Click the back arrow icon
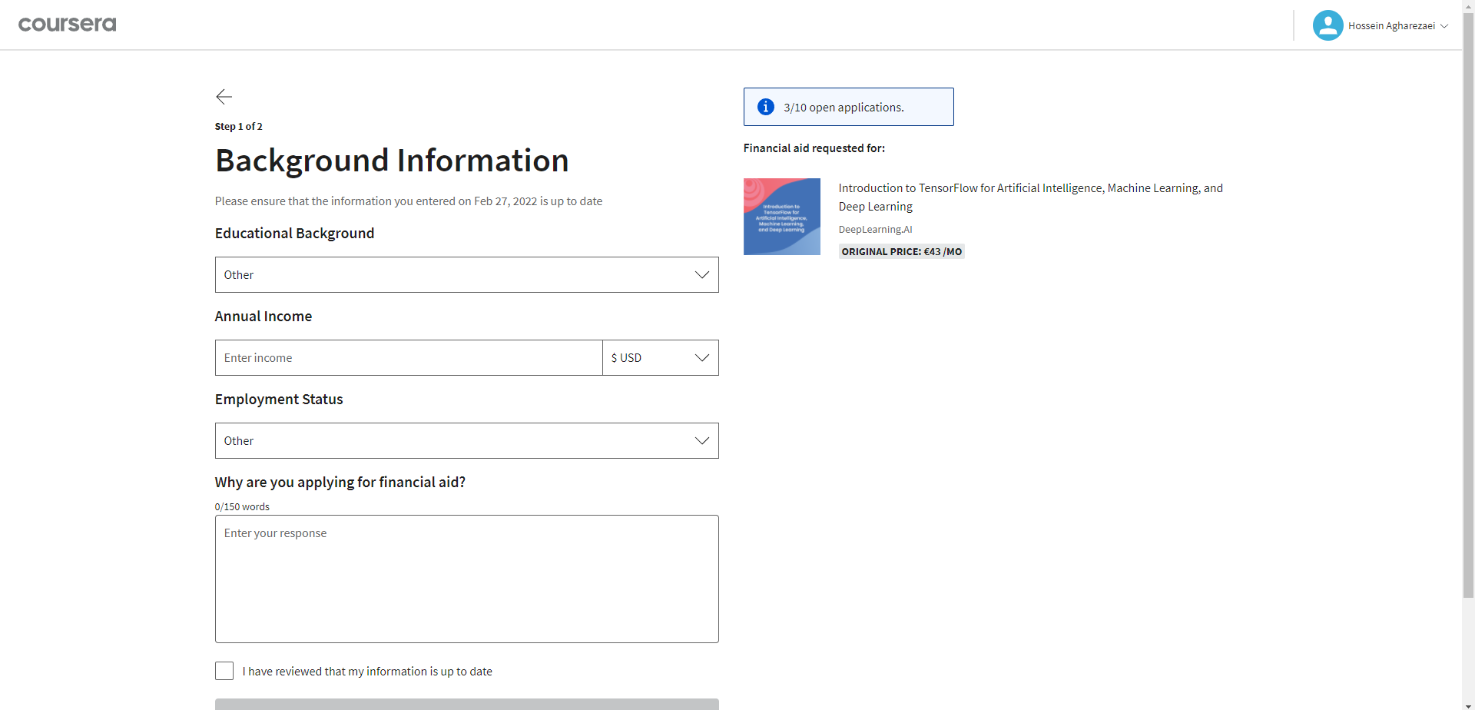This screenshot has height=710, width=1475. (x=223, y=96)
